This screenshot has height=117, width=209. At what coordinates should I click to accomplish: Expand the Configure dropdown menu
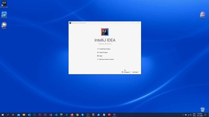pyautogui.click(x=126, y=72)
